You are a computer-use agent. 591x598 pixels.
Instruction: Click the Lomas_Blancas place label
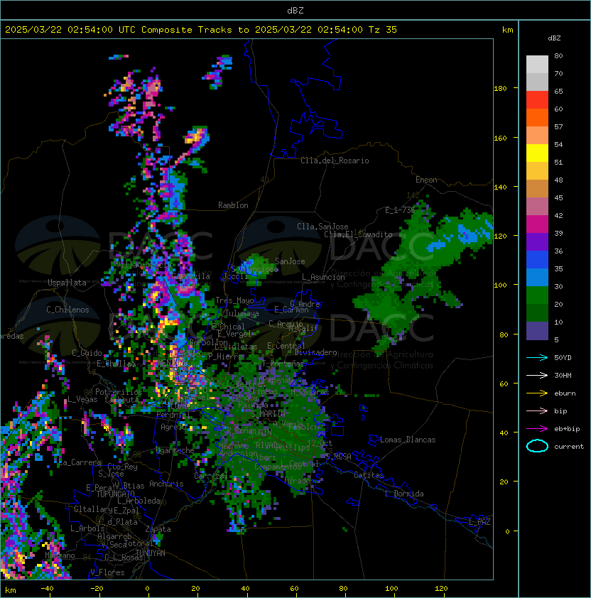[x=408, y=440]
